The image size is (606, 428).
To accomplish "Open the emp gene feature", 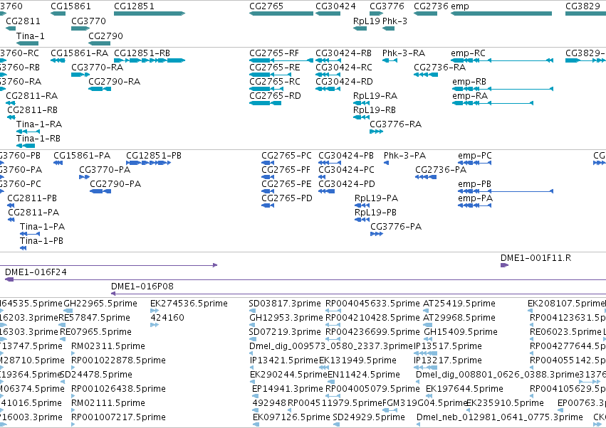I will pyautogui.click(x=501, y=14).
